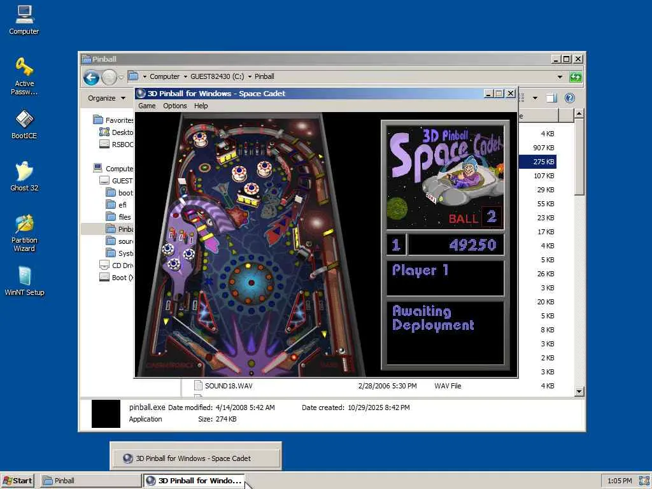Open the Help menu in 3D Pinball

(x=201, y=106)
